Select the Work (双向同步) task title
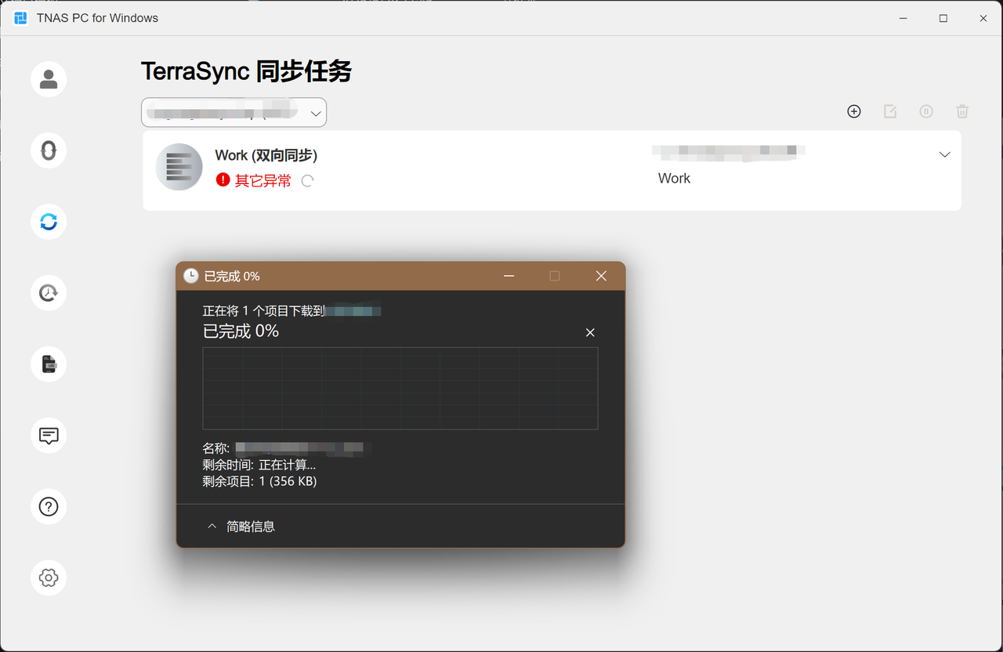1003x652 pixels. point(266,155)
